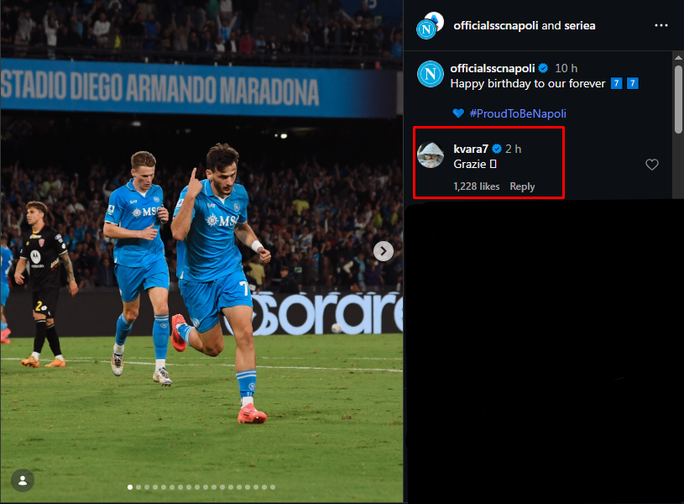The height and width of the screenshot is (504, 684).
Task: Click the scroll-up arrow in the comments scrollbar
Action: coord(678,57)
